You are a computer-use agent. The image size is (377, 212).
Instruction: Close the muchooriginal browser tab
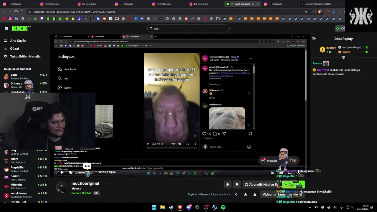[x=258, y=4]
